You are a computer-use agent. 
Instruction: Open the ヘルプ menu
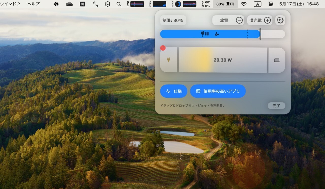click(x=34, y=4)
